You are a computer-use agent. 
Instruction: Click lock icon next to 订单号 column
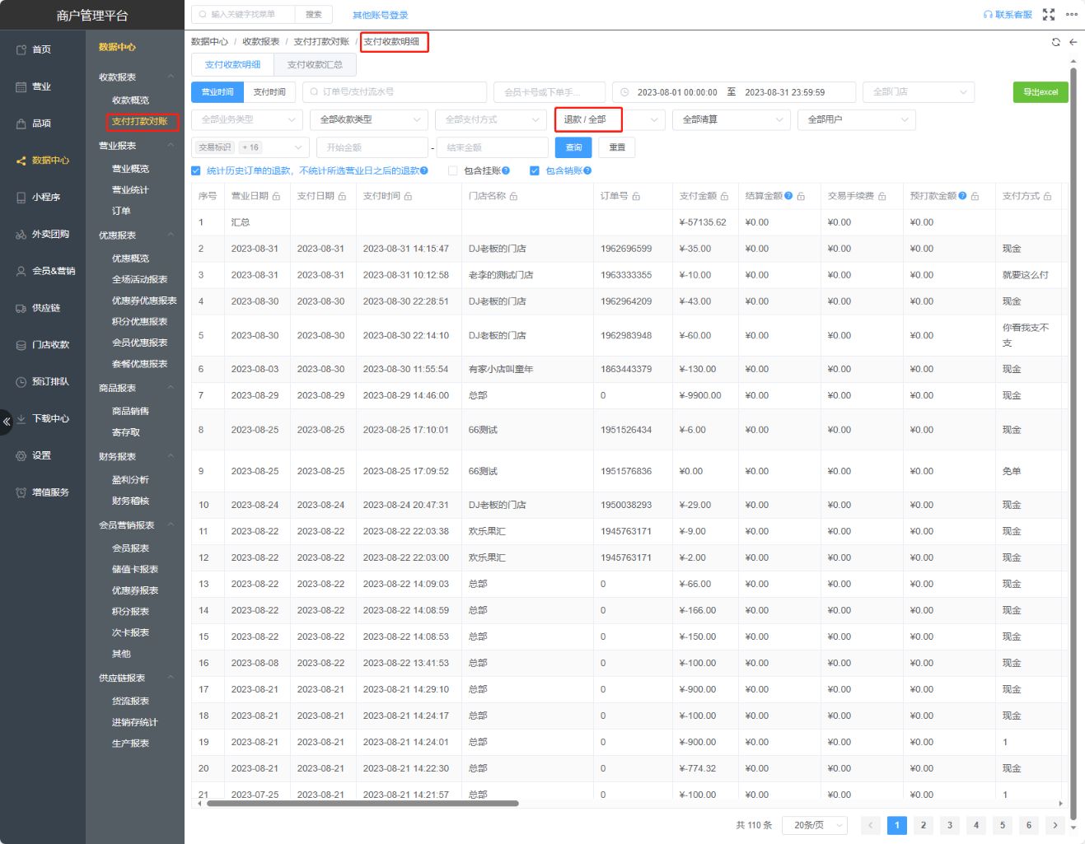(x=636, y=197)
